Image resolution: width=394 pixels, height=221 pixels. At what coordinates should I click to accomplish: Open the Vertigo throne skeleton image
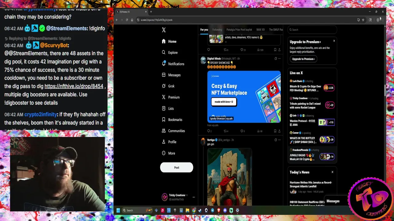click(x=229, y=177)
